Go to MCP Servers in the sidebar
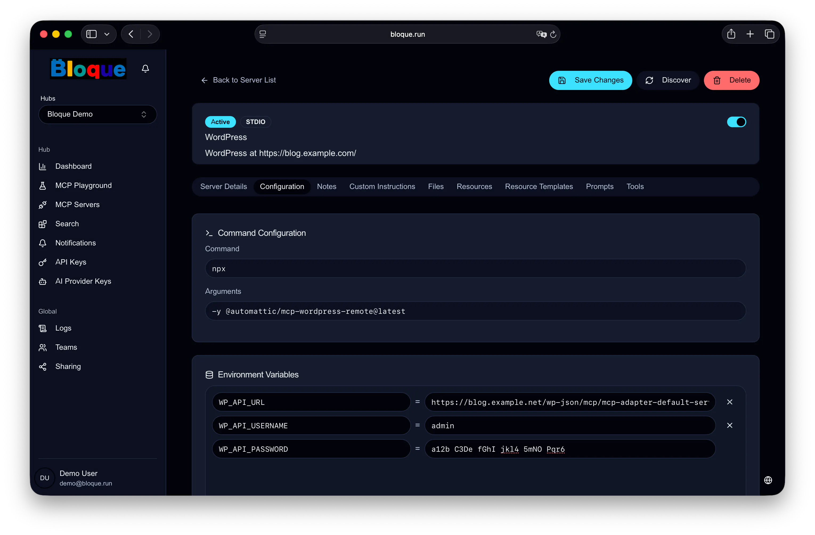This screenshot has width=815, height=535. [78, 205]
